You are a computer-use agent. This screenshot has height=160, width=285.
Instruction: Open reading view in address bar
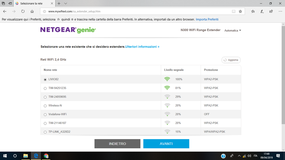pyautogui.click(x=234, y=11)
